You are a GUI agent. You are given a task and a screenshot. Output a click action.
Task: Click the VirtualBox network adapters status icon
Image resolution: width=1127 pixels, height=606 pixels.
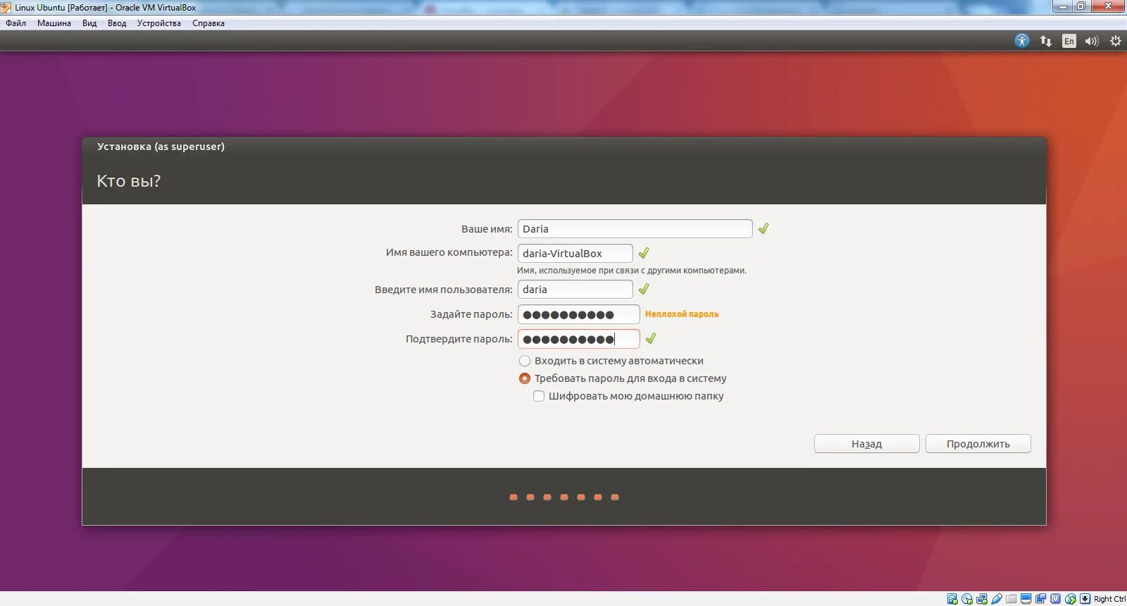pyautogui.click(x=982, y=599)
